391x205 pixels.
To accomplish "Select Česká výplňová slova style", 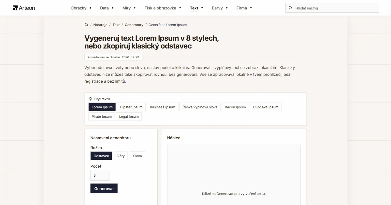I will [200, 107].
